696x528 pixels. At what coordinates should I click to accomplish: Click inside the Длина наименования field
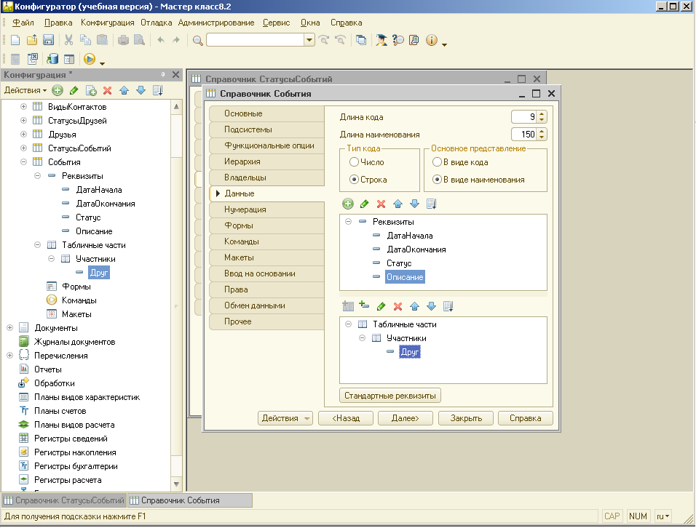(x=523, y=135)
